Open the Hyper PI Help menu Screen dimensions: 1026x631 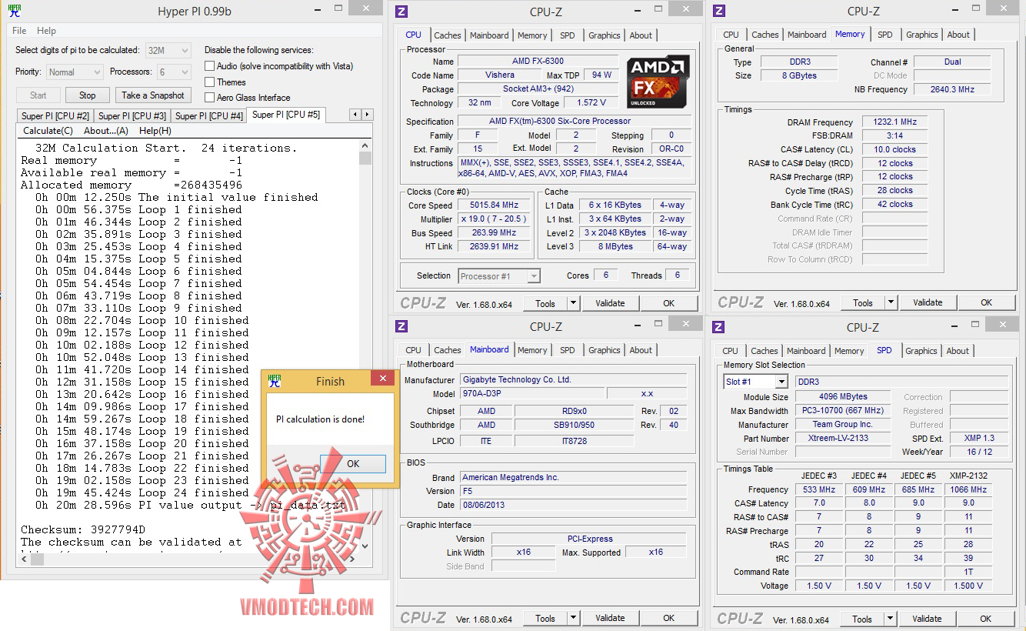tap(46, 31)
